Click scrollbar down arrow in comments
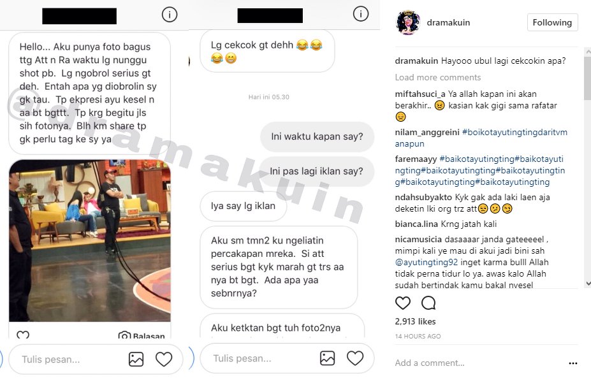Screen dimensions: 591x378 [588, 284]
